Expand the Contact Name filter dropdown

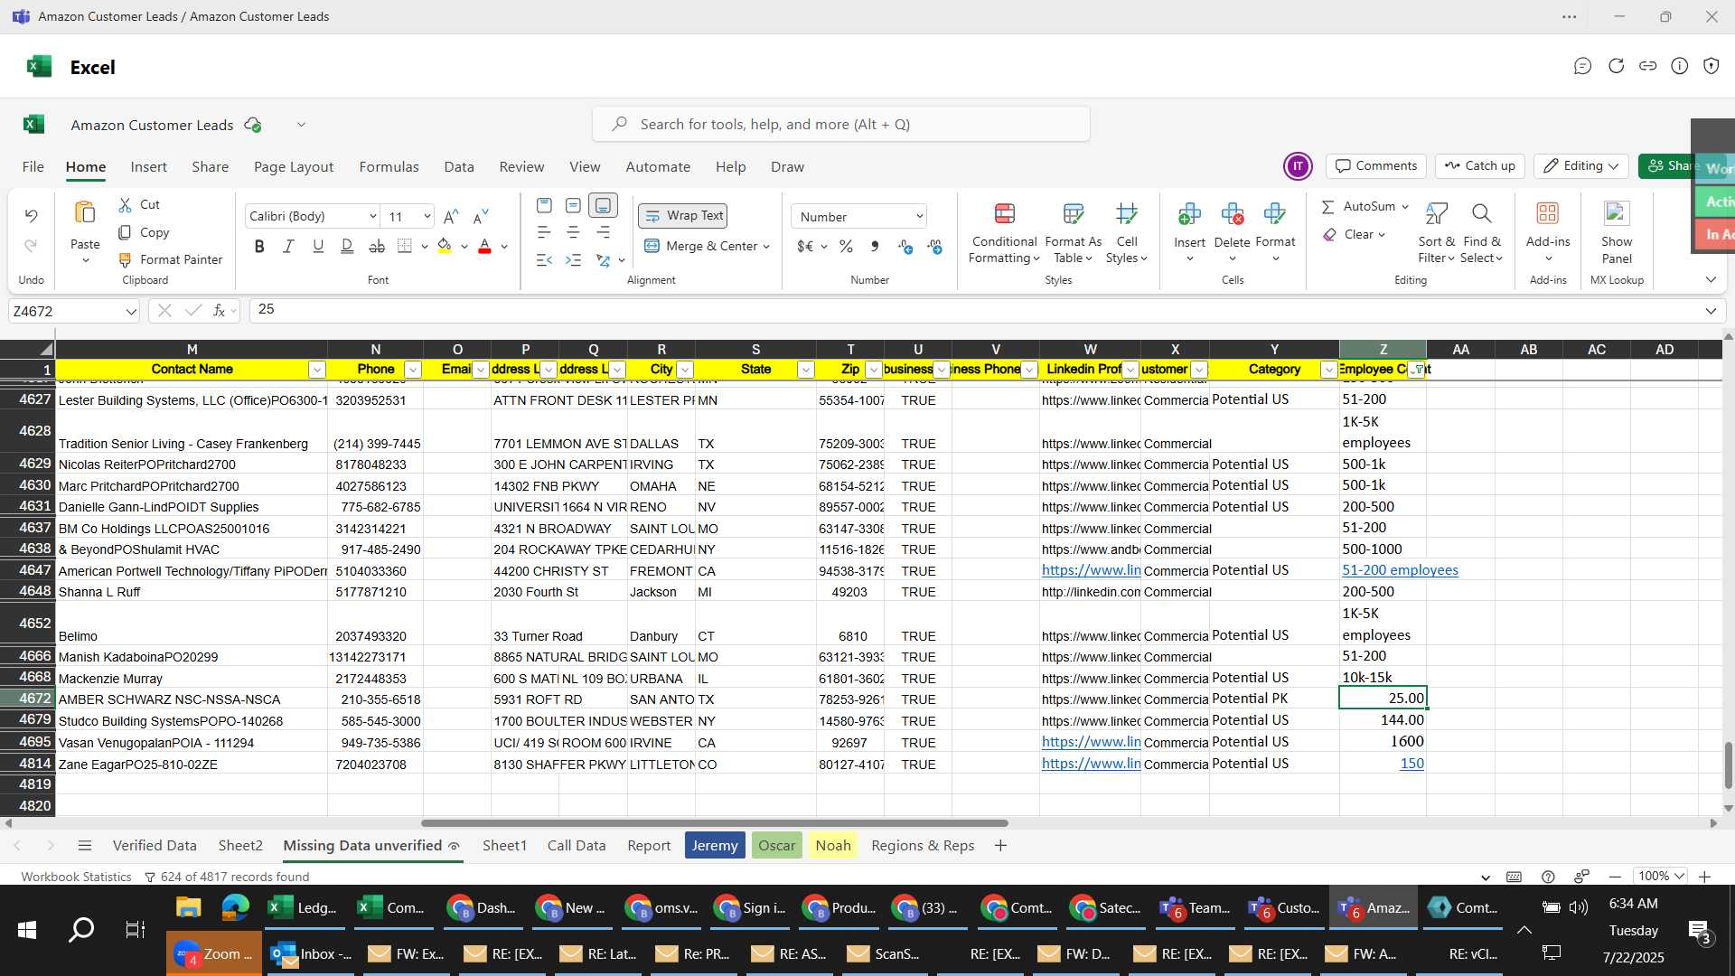tap(316, 370)
